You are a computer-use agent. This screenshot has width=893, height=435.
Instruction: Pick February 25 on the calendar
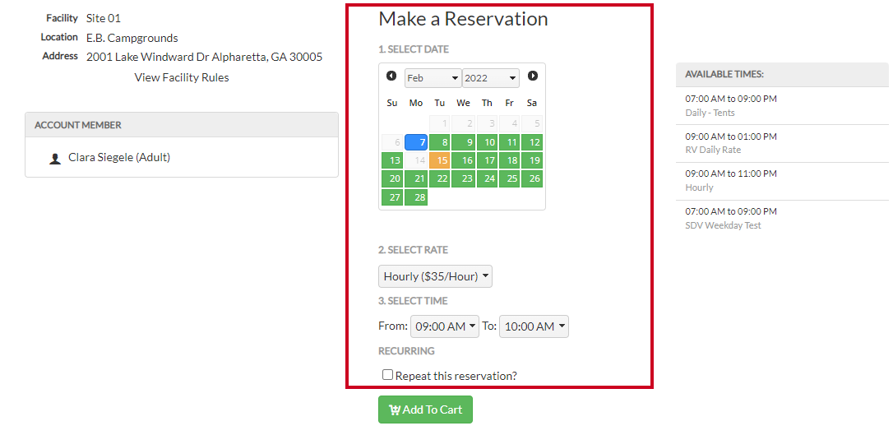coord(509,178)
